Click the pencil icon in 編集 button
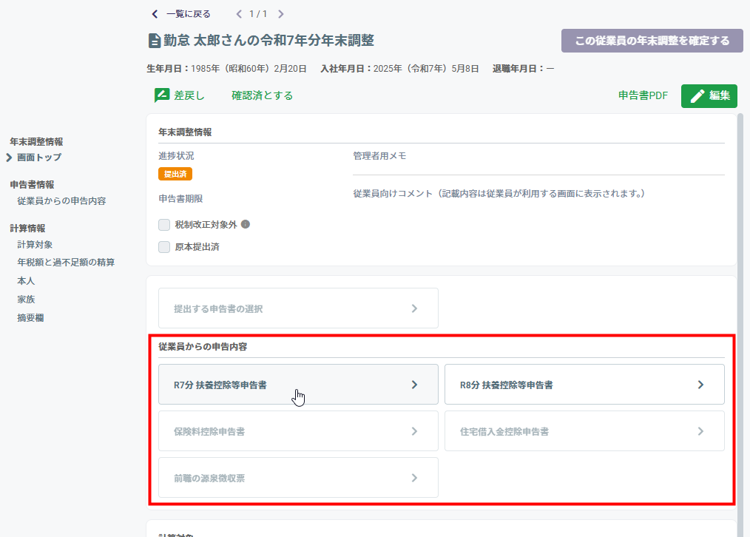This screenshot has width=750, height=537. point(697,95)
